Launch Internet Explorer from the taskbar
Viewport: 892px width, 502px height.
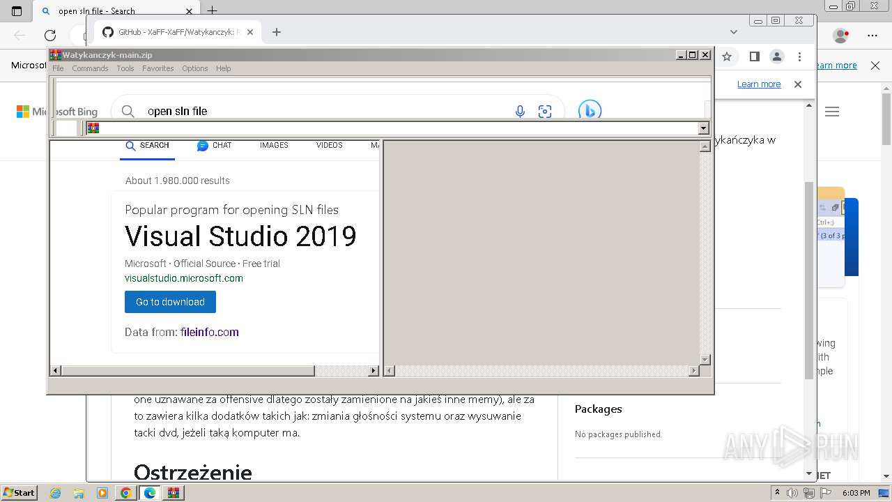[x=56, y=493]
